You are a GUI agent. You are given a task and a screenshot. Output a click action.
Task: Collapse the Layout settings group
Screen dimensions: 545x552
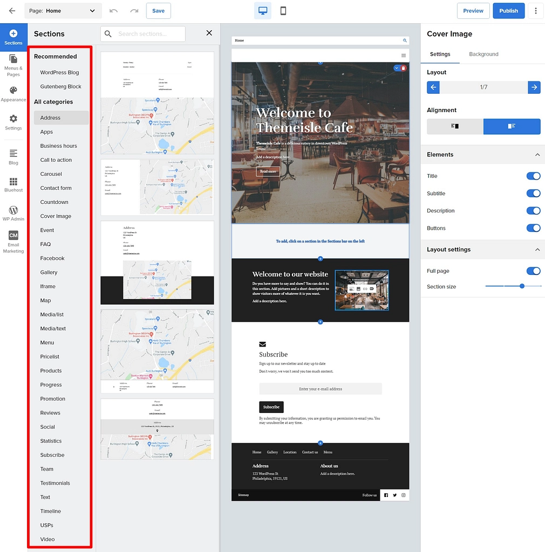(537, 249)
